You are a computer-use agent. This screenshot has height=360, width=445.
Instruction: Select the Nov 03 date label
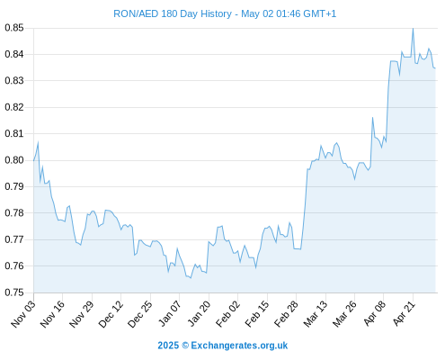[23, 313]
